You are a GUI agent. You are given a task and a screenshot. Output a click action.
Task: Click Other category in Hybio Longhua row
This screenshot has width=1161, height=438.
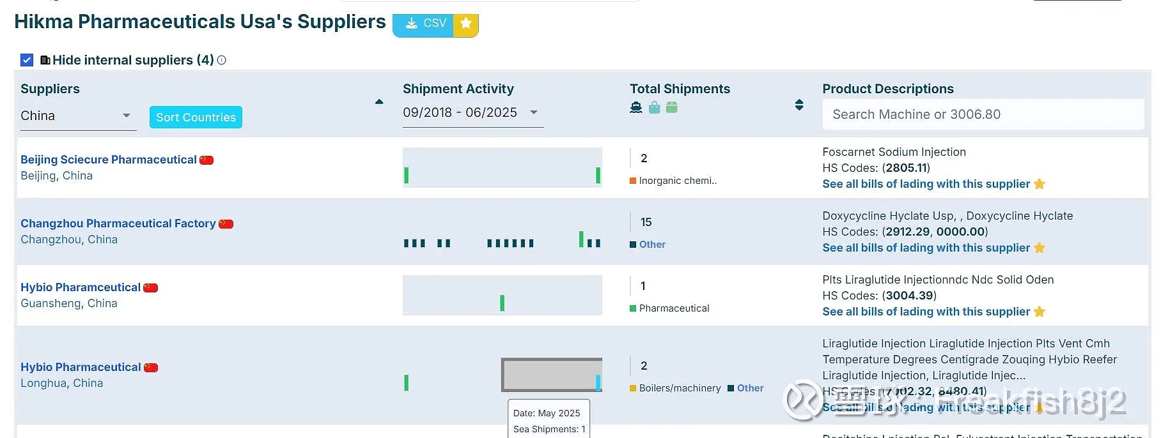750,388
